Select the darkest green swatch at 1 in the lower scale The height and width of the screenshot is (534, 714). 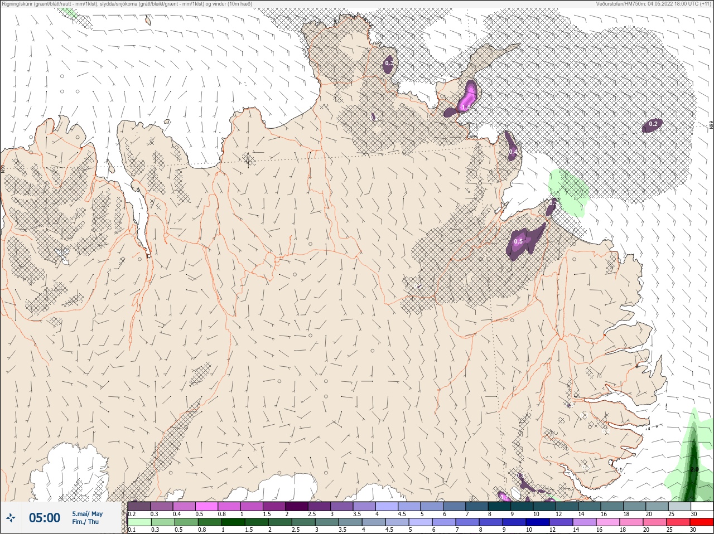click(x=233, y=522)
